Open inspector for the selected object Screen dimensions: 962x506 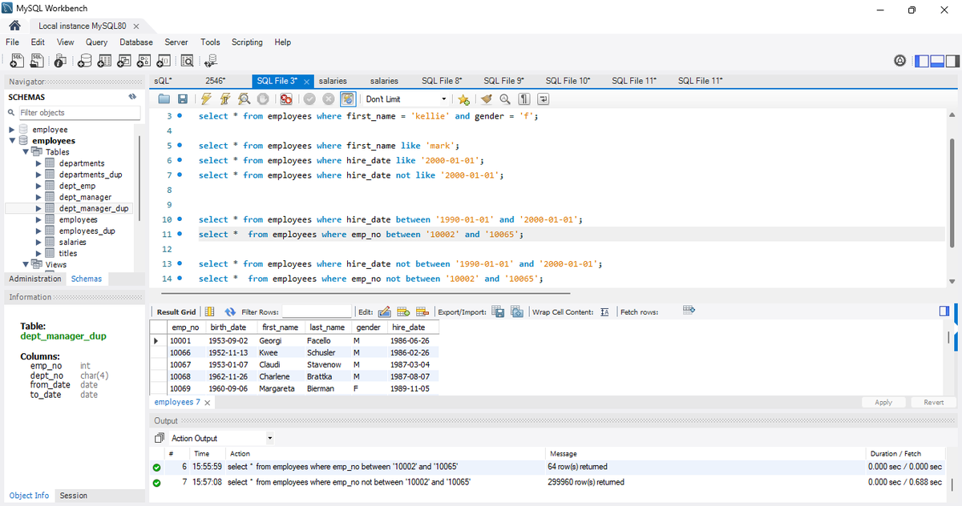click(61, 60)
